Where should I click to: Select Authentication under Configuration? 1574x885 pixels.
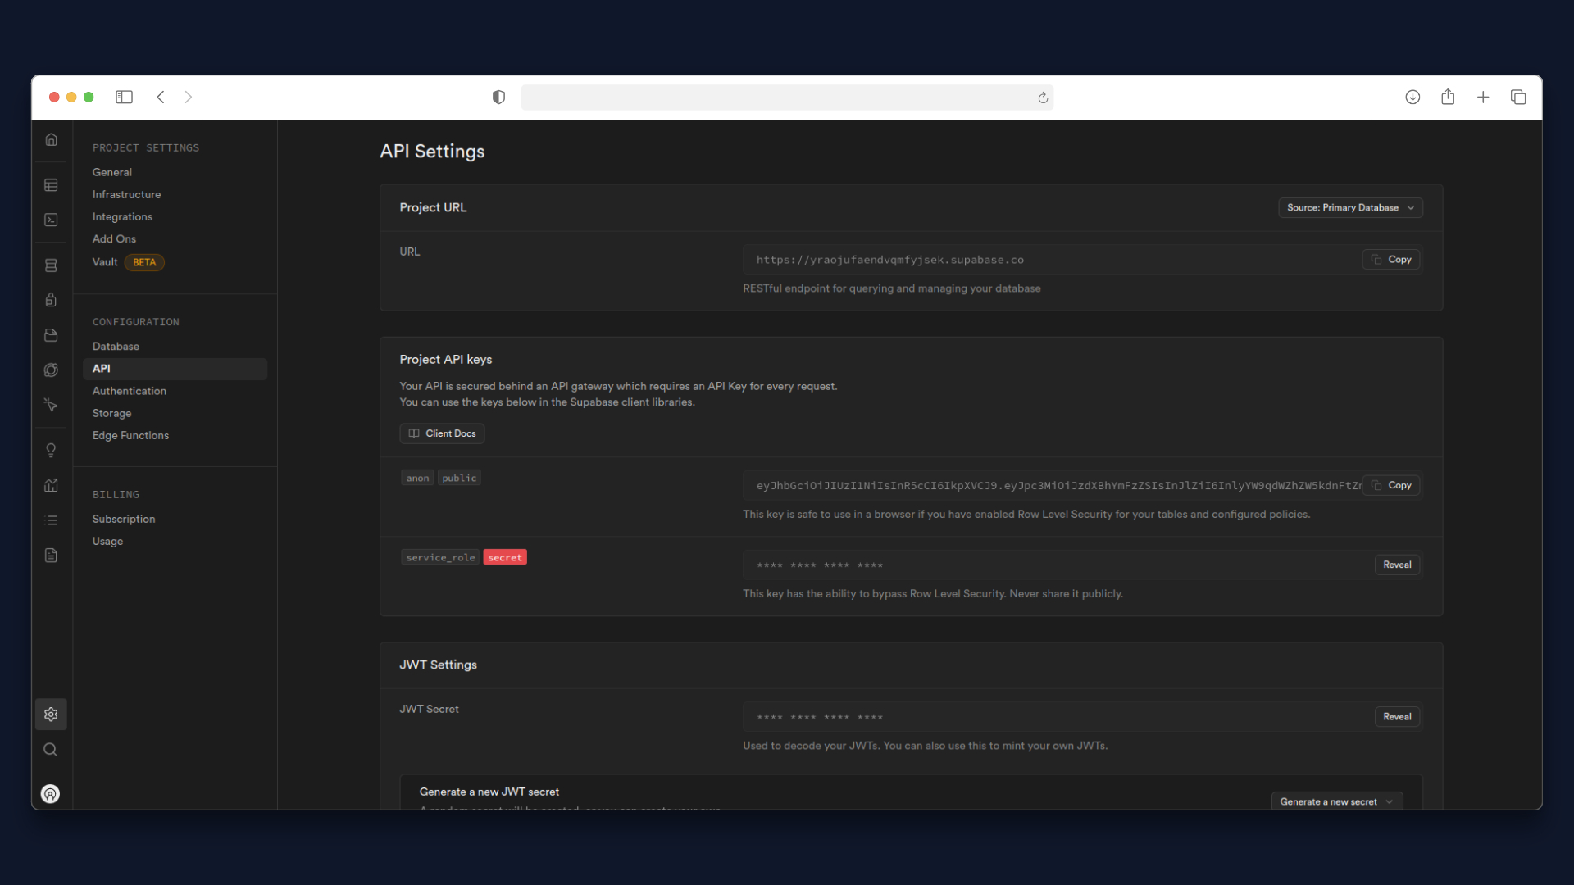(130, 391)
